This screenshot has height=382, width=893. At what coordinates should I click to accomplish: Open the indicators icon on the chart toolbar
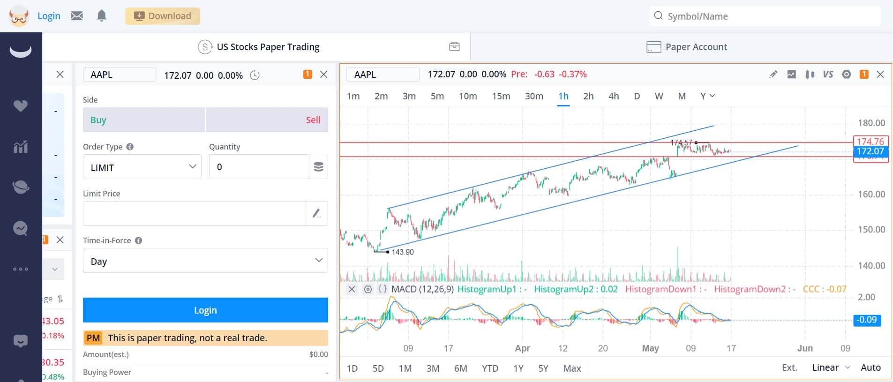792,74
